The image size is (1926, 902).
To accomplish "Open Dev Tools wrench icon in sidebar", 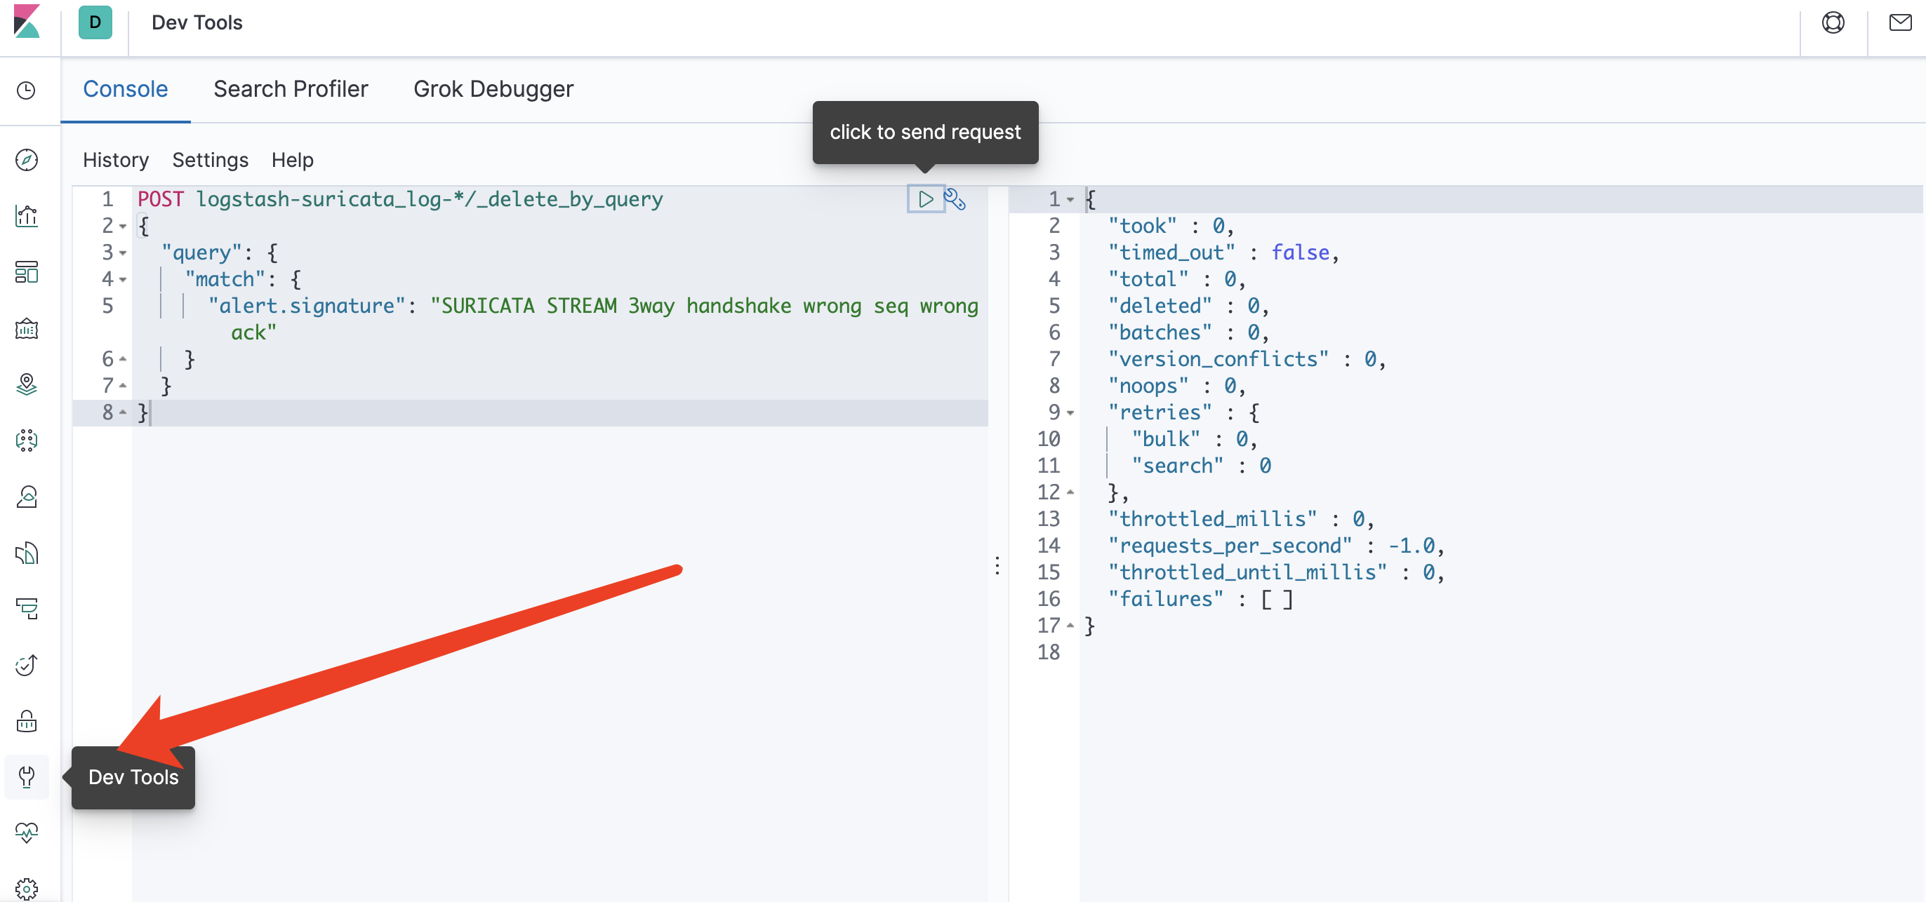I will click(27, 777).
